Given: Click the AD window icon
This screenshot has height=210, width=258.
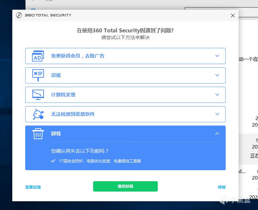Looking at the screenshot, I should [x=38, y=56].
